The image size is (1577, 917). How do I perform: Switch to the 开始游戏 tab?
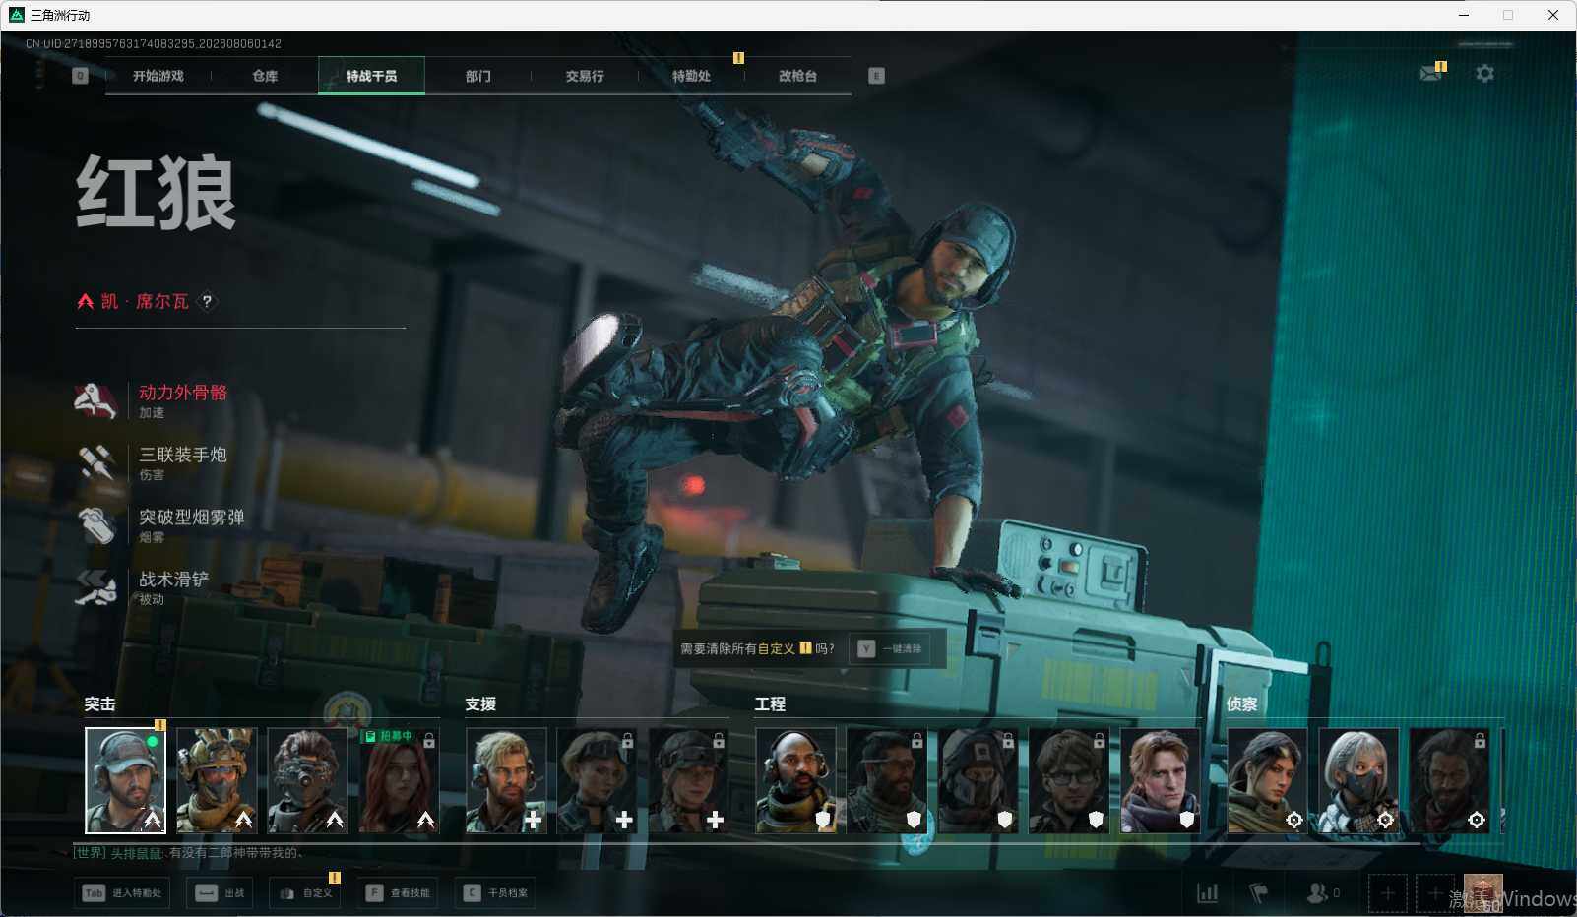tap(158, 76)
